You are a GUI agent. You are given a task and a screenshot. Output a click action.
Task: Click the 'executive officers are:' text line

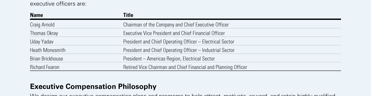(58, 4)
